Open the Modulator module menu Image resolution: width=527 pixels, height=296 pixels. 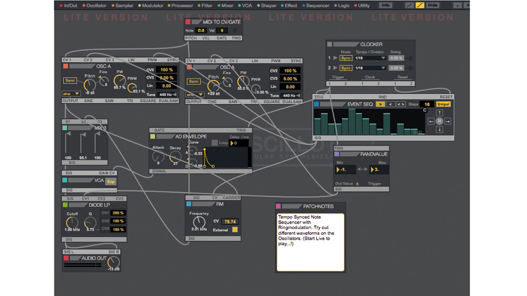point(151,6)
